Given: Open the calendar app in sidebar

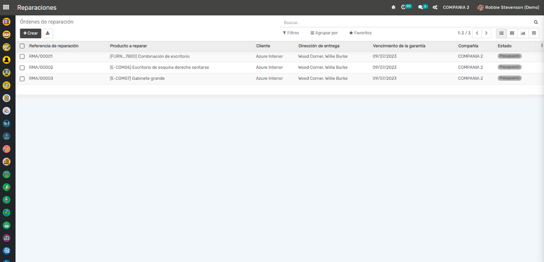Looking at the screenshot, I should (6, 34).
